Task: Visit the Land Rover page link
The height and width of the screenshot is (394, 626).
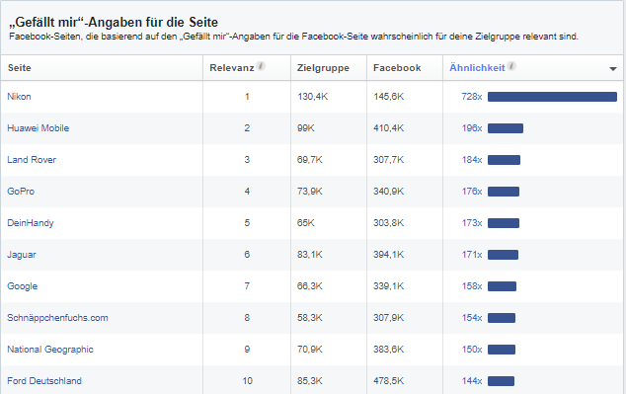Action: coord(32,160)
